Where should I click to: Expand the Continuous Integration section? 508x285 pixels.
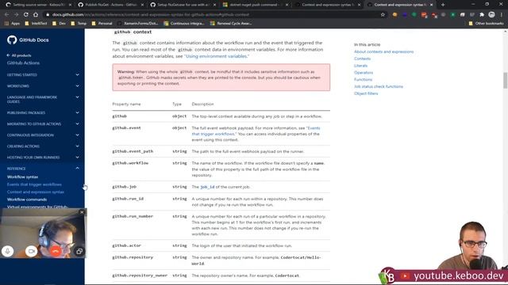click(43, 135)
